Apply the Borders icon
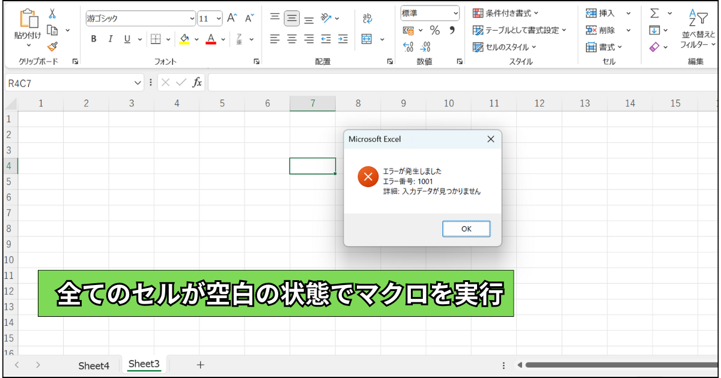 pyautogui.click(x=156, y=39)
